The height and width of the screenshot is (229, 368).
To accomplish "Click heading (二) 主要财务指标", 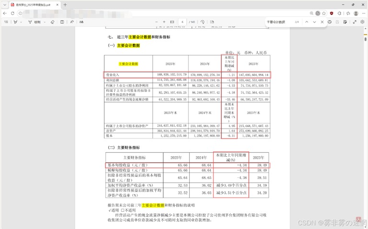I will click(124, 148).
